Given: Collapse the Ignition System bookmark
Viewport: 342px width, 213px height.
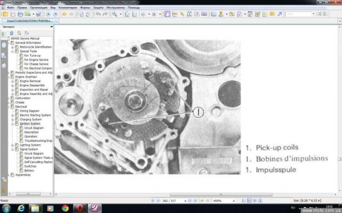Looking at the screenshot, I should (12, 124).
